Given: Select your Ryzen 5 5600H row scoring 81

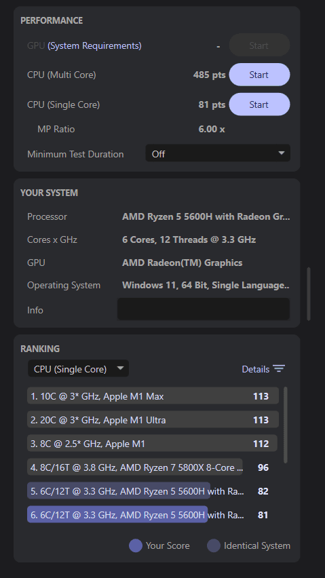Looking at the screenshot, I should [117, 515].
